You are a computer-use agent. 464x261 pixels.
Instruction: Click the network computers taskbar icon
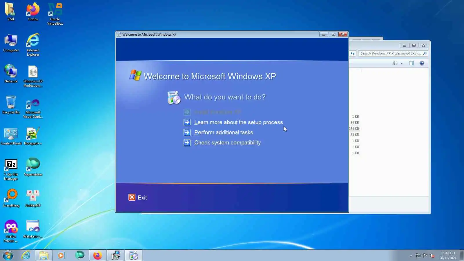pyautogui.click(x=116, y=255)
